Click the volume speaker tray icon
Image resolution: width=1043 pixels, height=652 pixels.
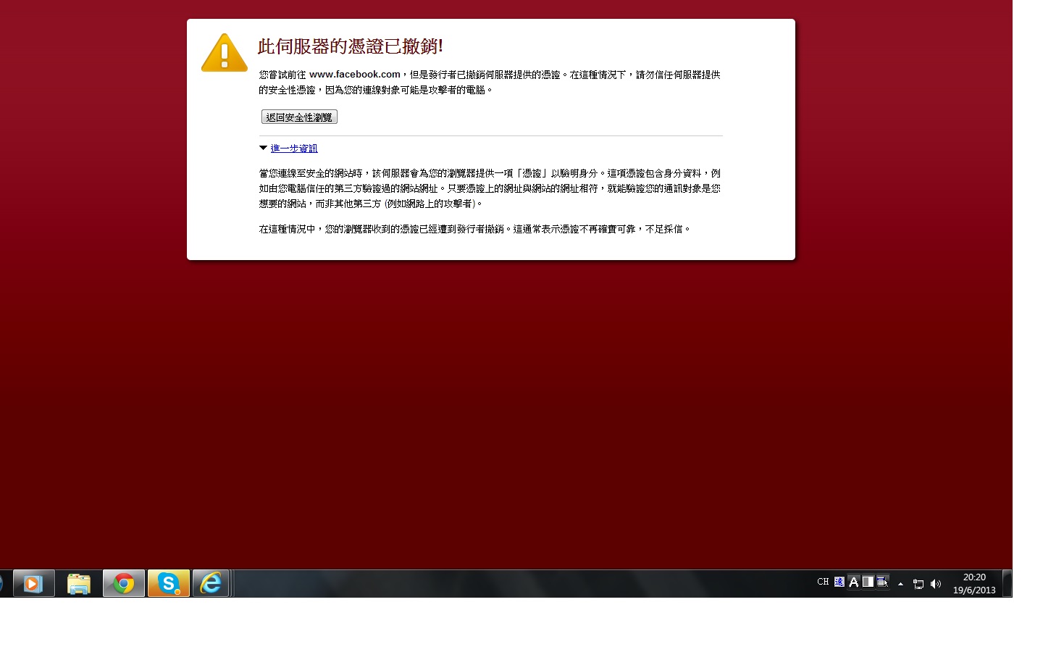[x=936, y=584]
